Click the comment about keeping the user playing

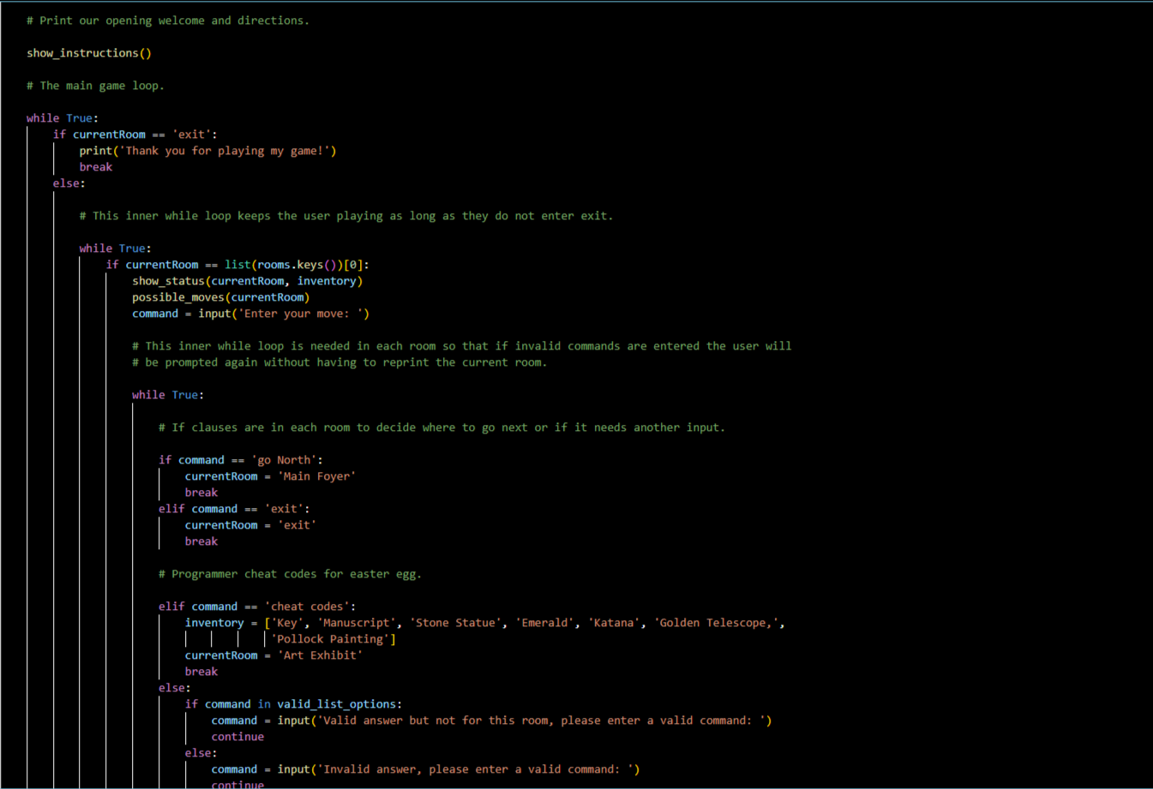(346, 216)
